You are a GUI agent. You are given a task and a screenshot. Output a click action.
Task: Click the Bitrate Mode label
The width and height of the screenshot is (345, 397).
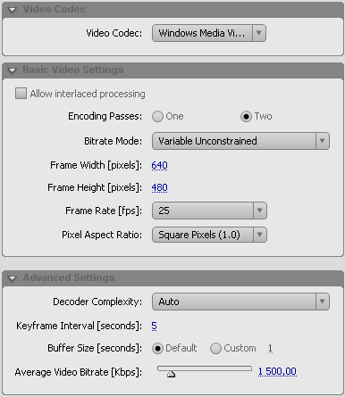point(114,141)
